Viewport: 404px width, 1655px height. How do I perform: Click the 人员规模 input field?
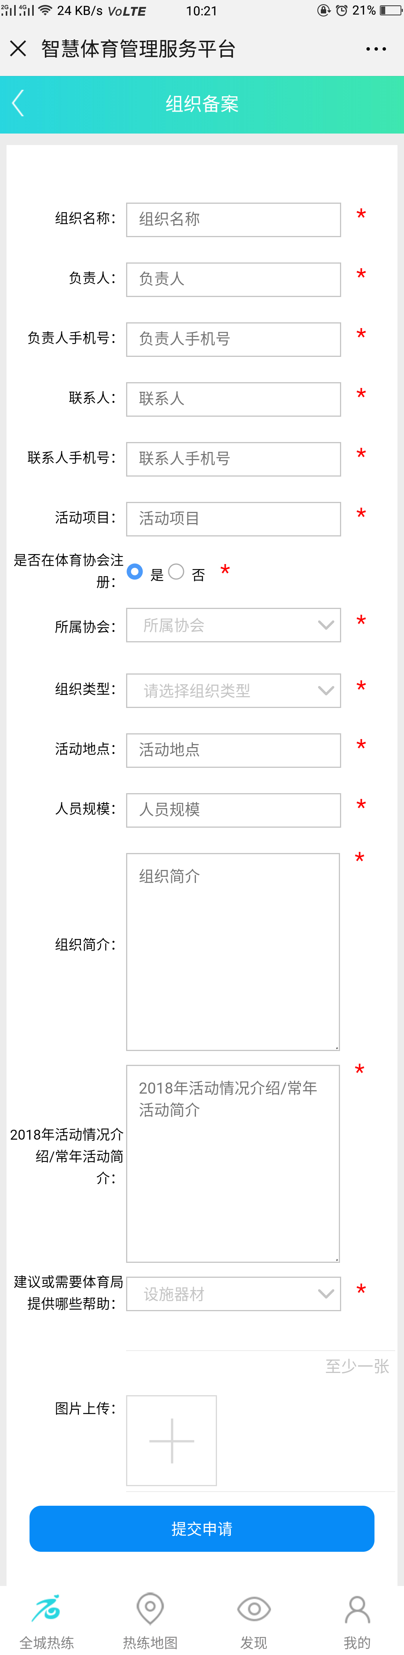point(233,810)
